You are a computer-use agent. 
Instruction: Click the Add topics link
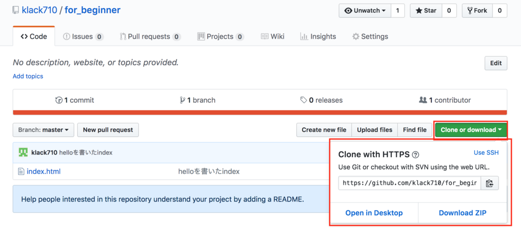28,76
